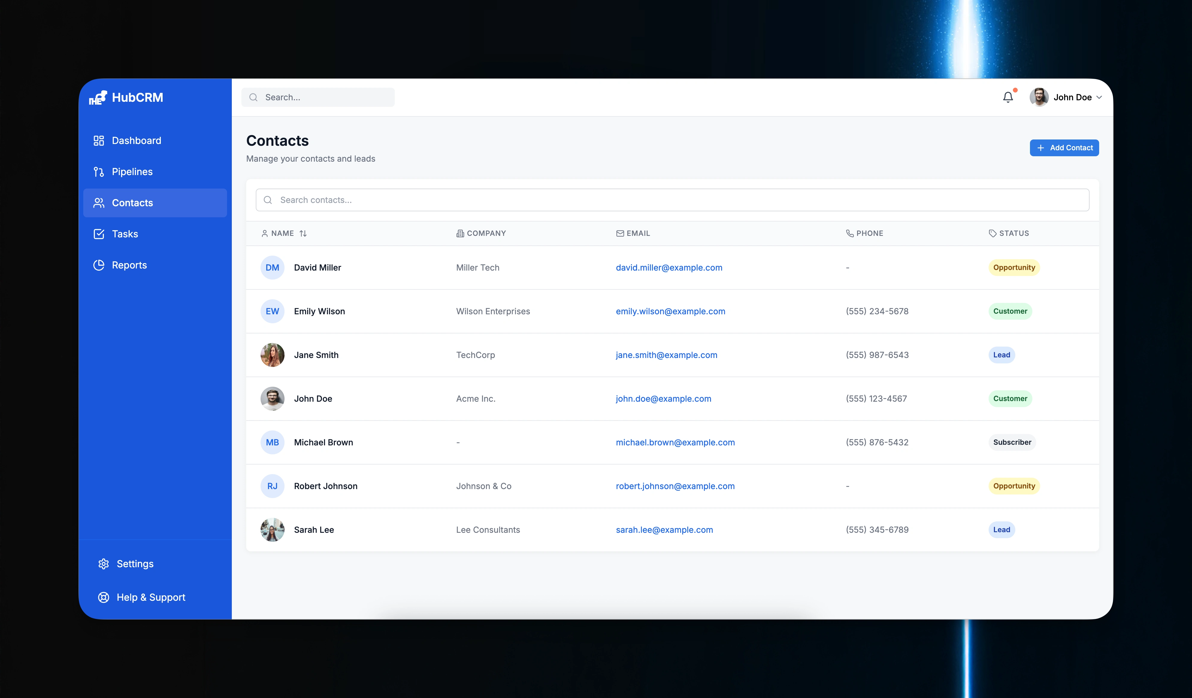Click the tag icon in Status header

pyautogui.click(x=993, y=233)
